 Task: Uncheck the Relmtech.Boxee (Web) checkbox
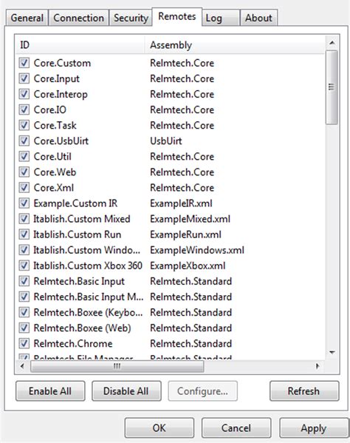pos(24,328)
